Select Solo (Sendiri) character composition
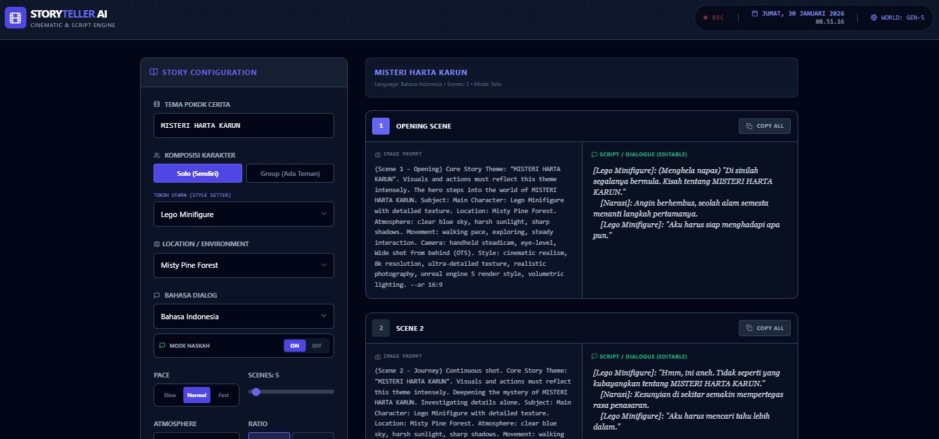Viewport: 939px width, 439px height. (198, 173)
